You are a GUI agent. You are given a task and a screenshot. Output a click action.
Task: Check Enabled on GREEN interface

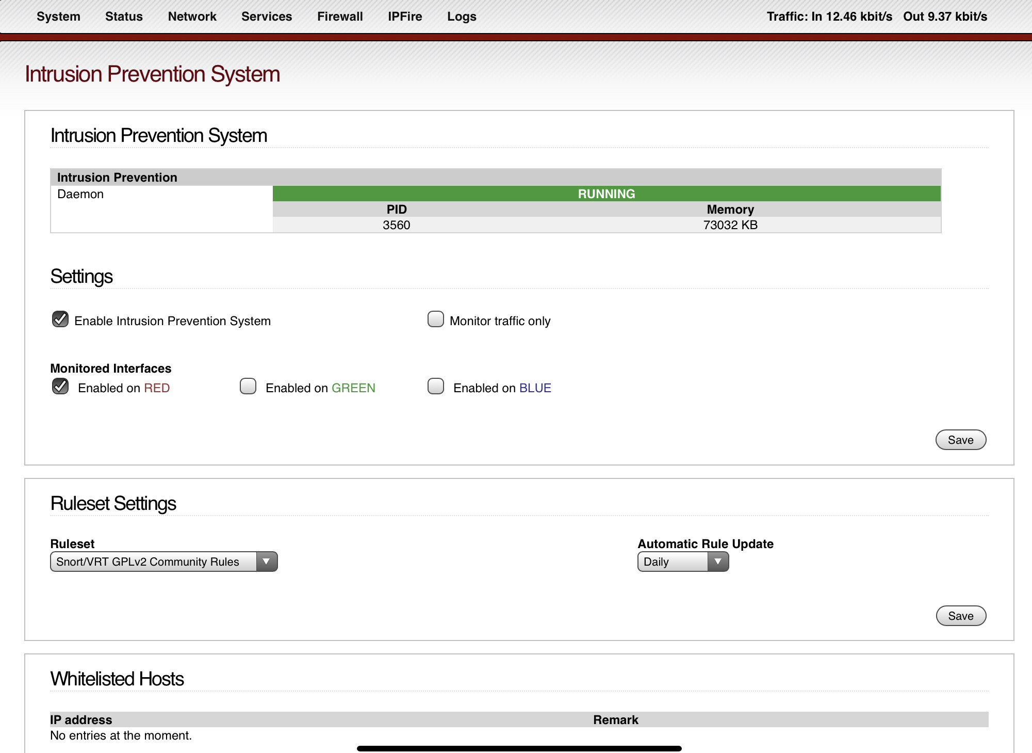(248, 387)
